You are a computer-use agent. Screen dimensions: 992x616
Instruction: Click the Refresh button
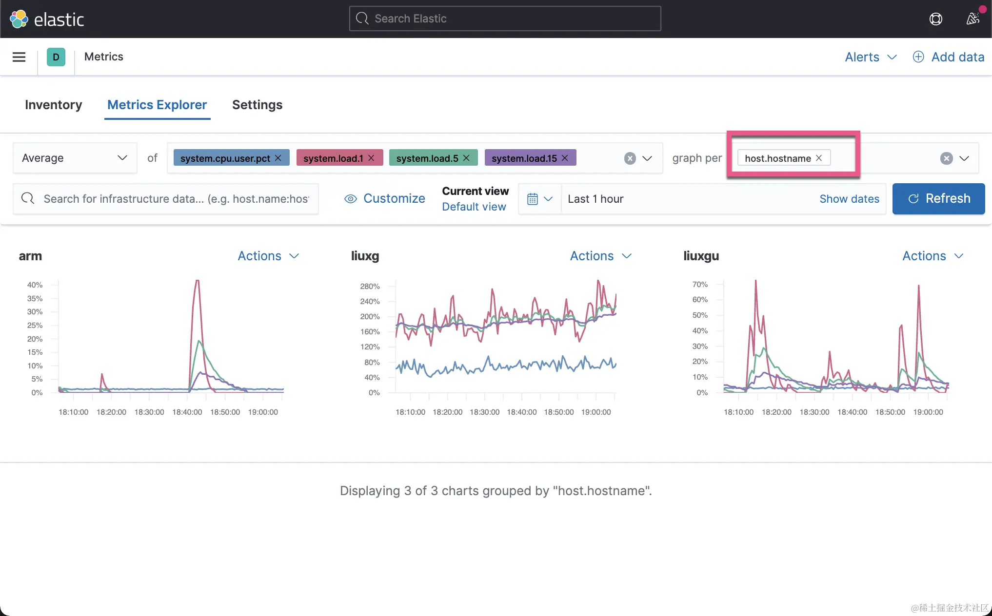[938, 199]
